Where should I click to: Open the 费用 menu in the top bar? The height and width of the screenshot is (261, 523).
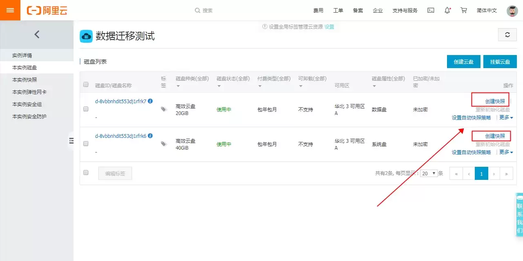318,11
